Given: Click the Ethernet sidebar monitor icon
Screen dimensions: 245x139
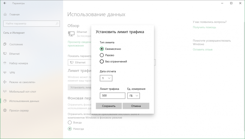Looking at the screenshot, I should coord(5,54).
